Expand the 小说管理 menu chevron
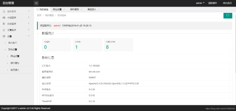The width and height of the screenshot is (236, 111). (29, 17)
